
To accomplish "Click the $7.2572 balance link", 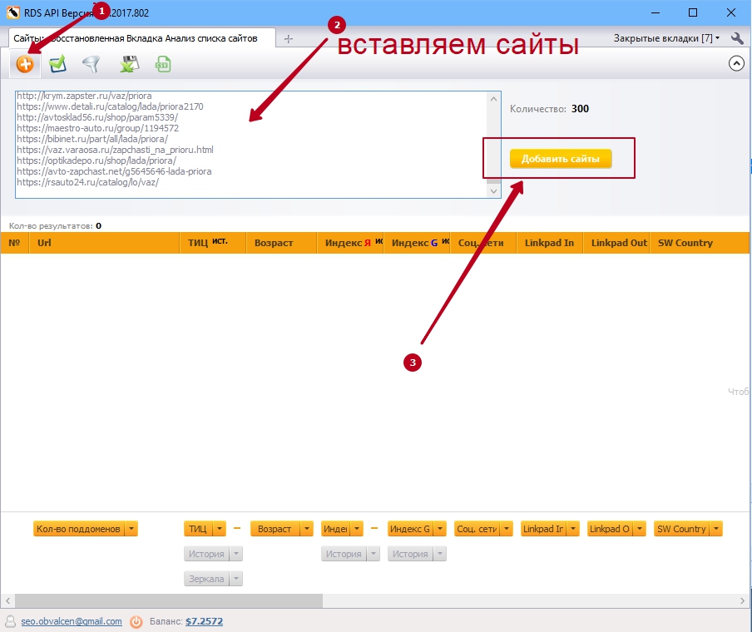I will (204, 621).
